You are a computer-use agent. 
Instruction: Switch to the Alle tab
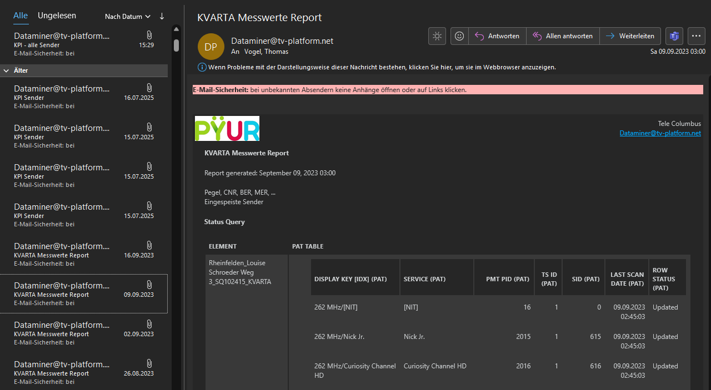click(21, 16)
